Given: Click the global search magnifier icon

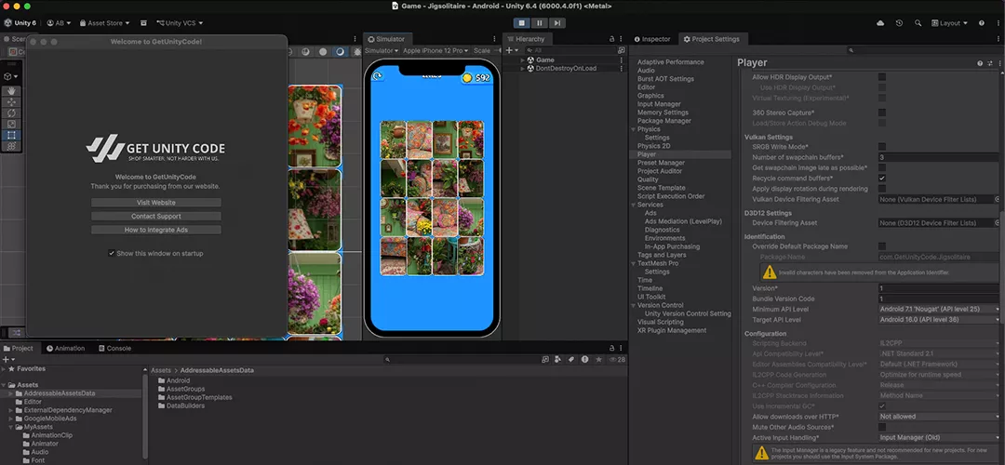Looking at the screenshot, I should [917, 23].
